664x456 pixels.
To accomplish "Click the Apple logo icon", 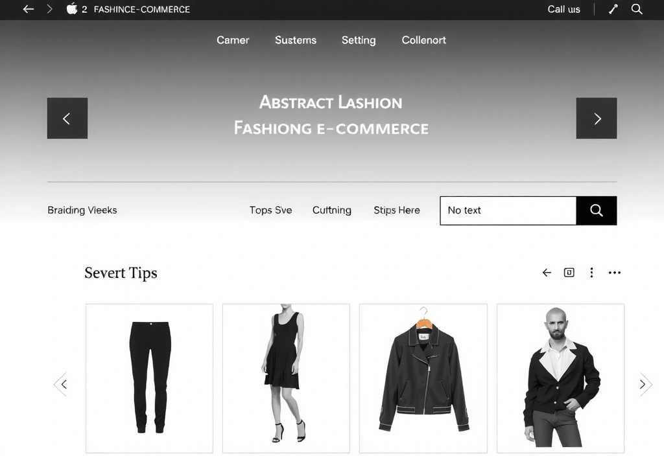I will [x=72, y=9].
